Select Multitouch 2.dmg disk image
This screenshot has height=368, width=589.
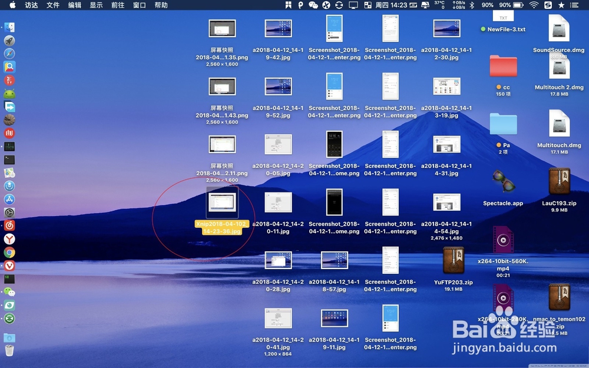[559, 68]
